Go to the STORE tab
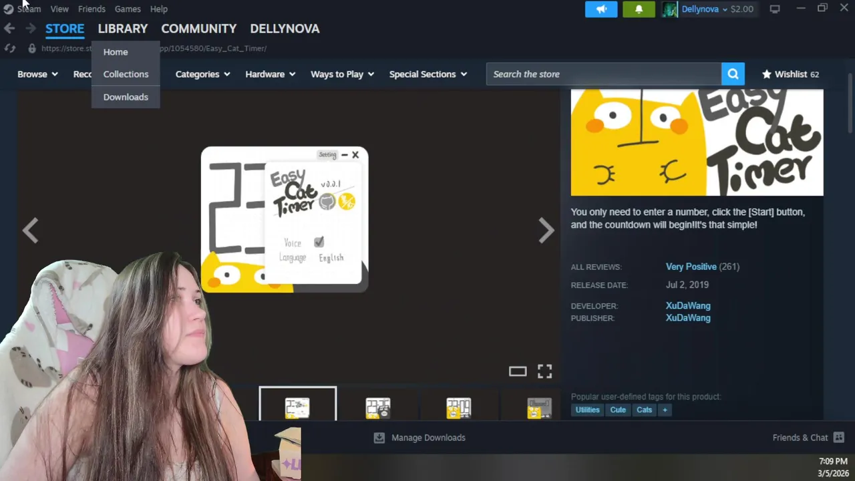This screenshot has height=481, width=855. tap(65, 29)
